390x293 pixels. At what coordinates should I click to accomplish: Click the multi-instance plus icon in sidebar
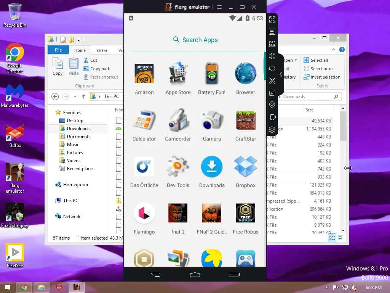(x=272, y=93)
